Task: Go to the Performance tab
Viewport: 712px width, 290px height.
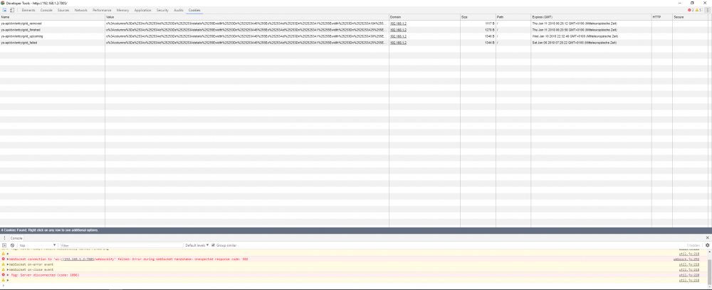Action: pos(103,10)
